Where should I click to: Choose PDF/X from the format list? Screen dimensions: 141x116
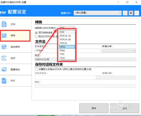click(67, 43)
